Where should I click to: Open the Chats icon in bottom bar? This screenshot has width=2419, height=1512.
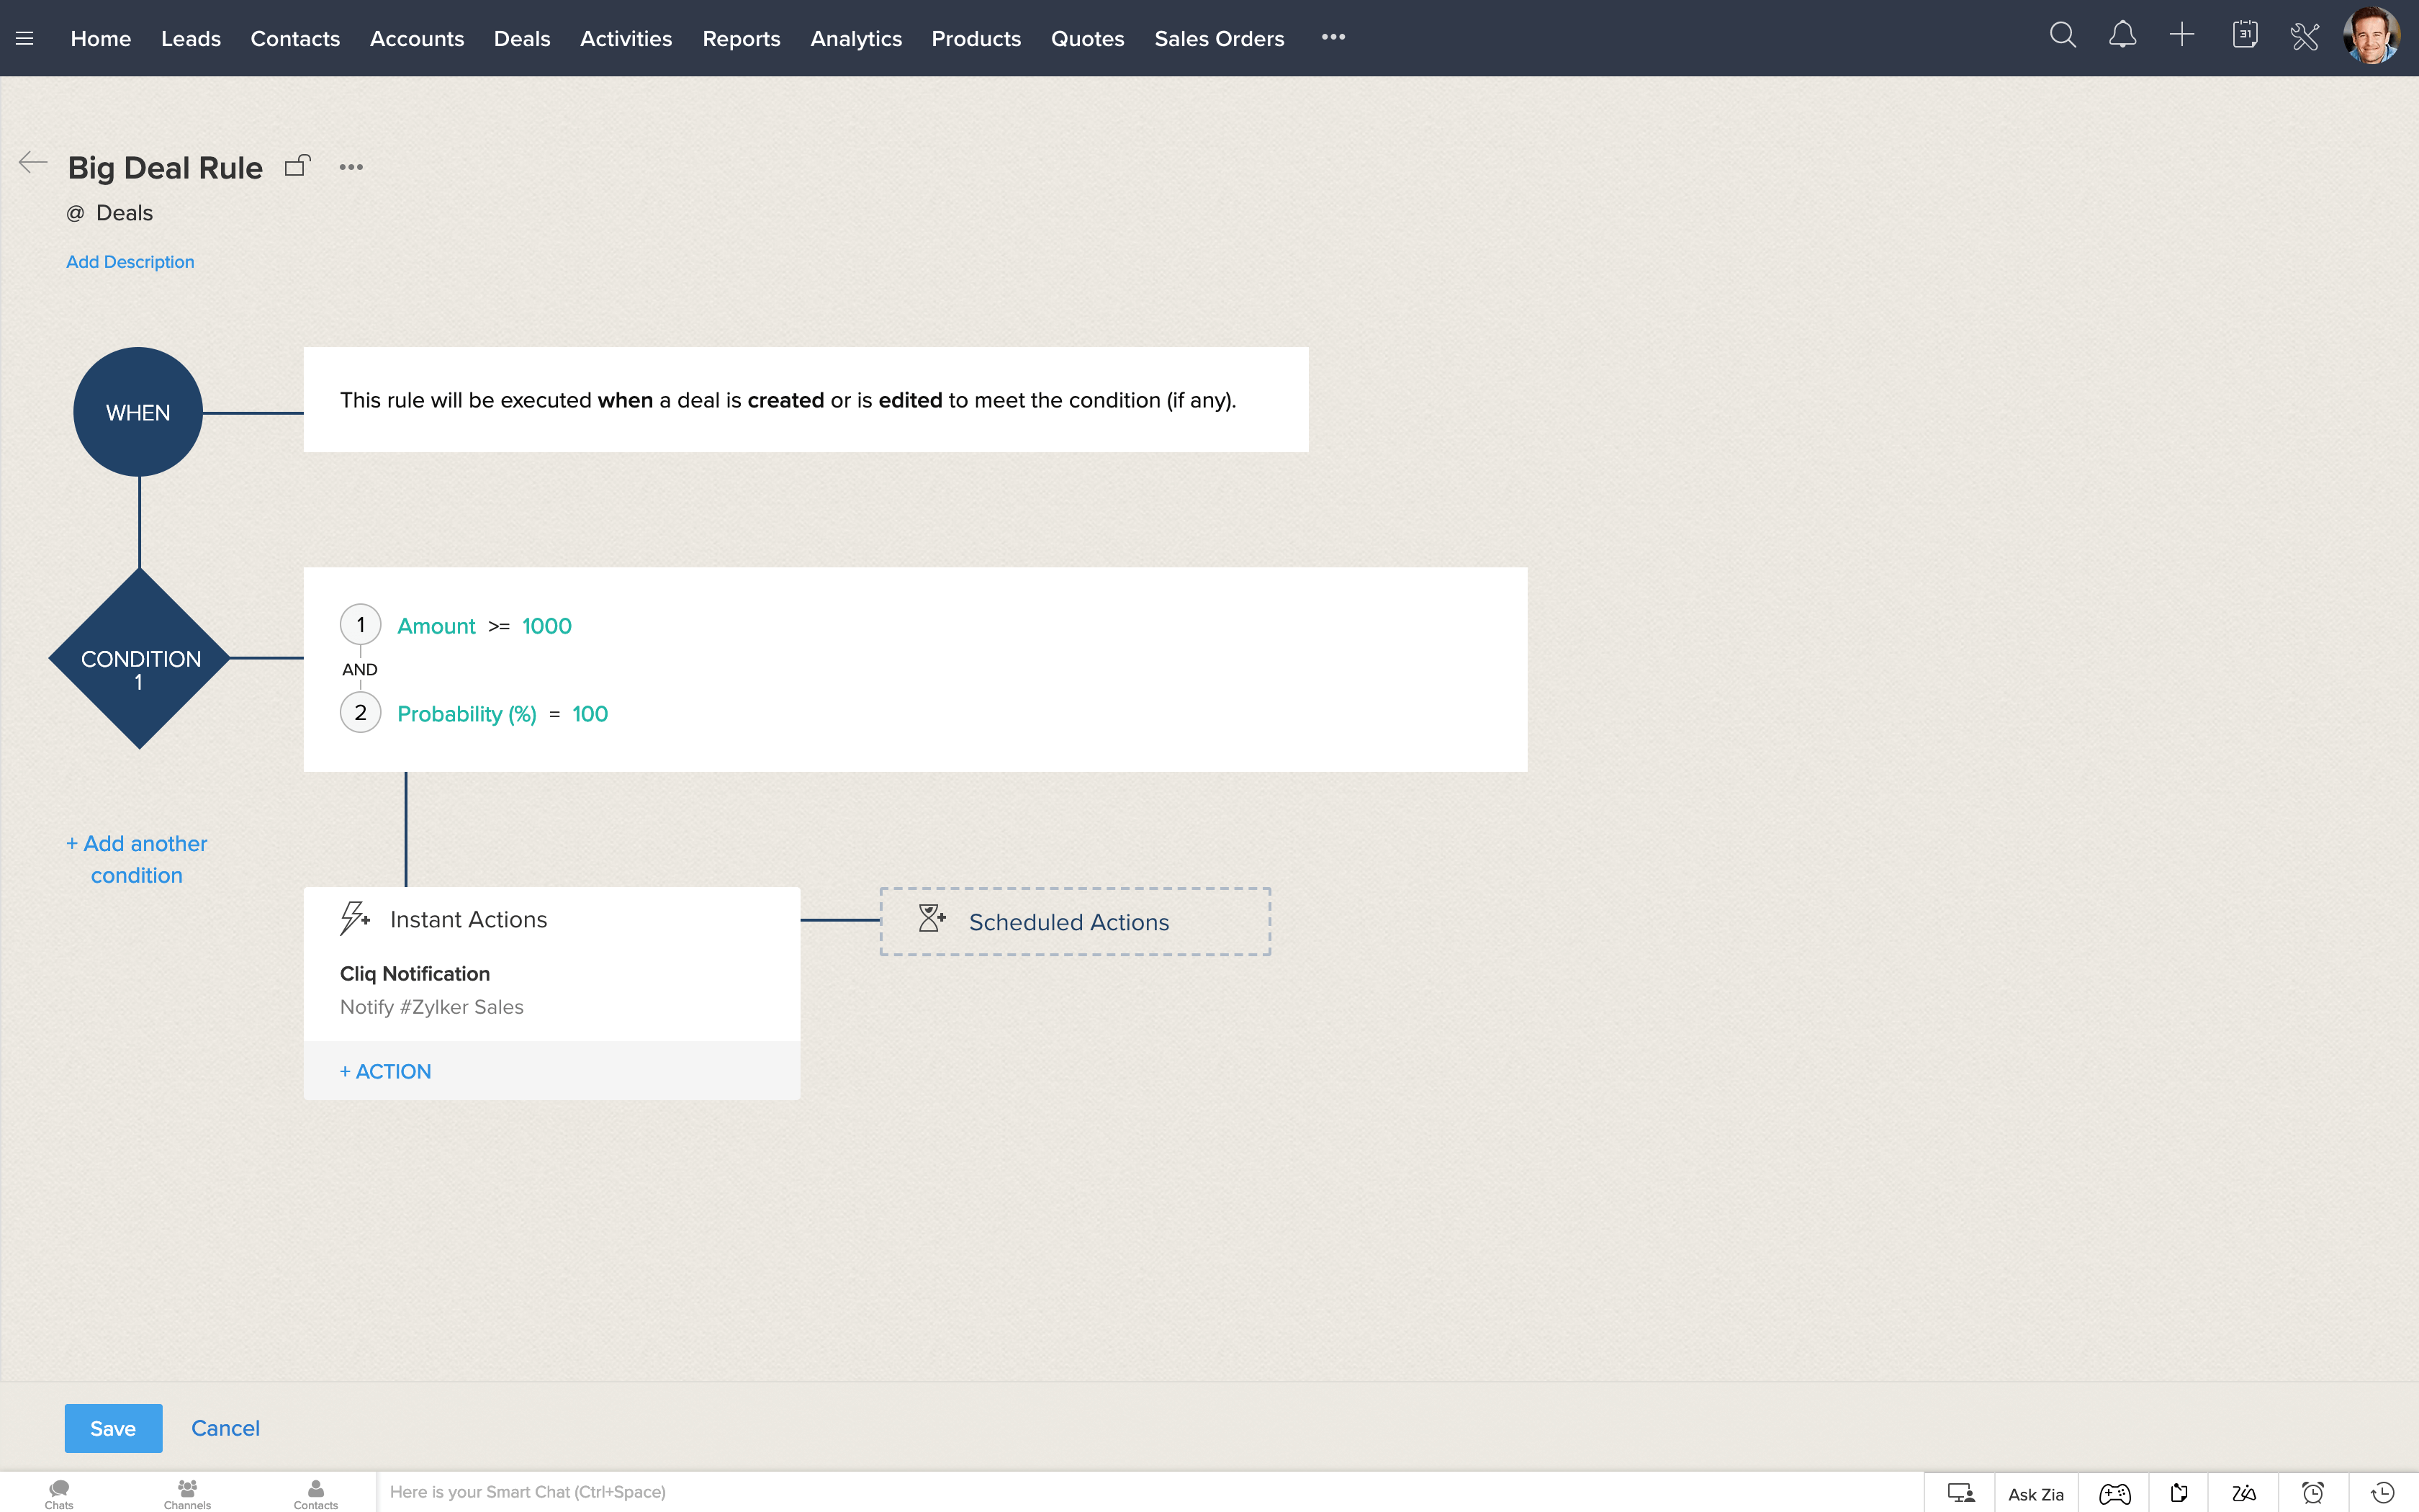(x=59, y=1493)
